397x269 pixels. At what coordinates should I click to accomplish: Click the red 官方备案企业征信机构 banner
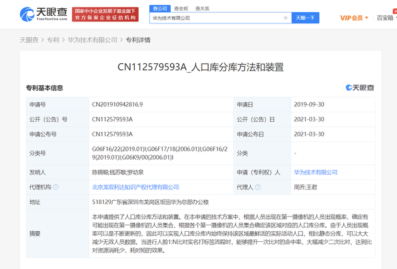[x=105, y=15]
